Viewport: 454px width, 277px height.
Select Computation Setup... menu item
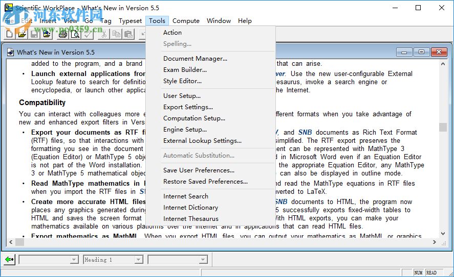210,118
